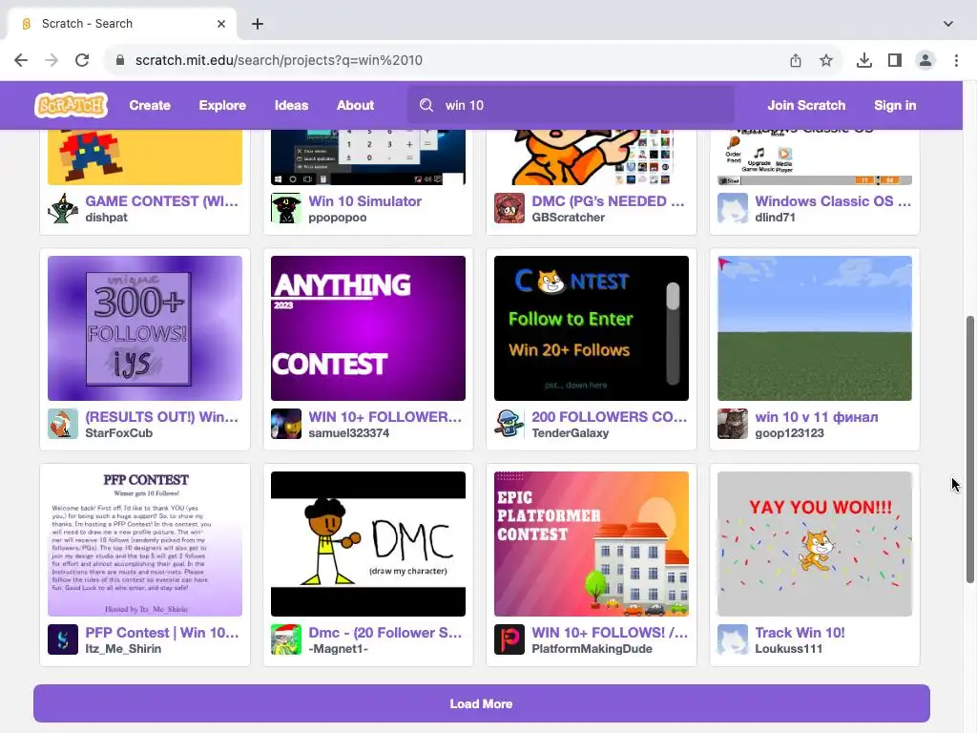
Task: Open DMC (PG's NEEDED ... project title
Action: (608, 201)
